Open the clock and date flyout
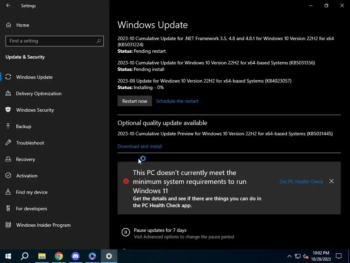 321,256
